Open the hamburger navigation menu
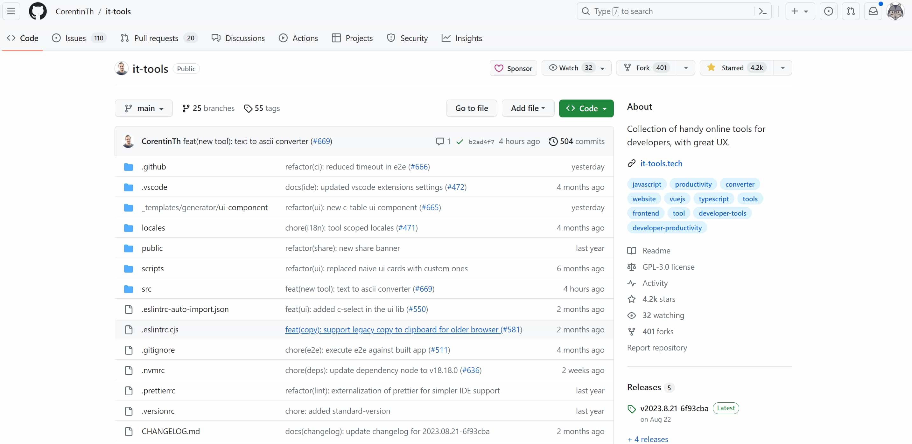Image resolution: width=912 pixels, height=444 pixels. click(11, 11)
